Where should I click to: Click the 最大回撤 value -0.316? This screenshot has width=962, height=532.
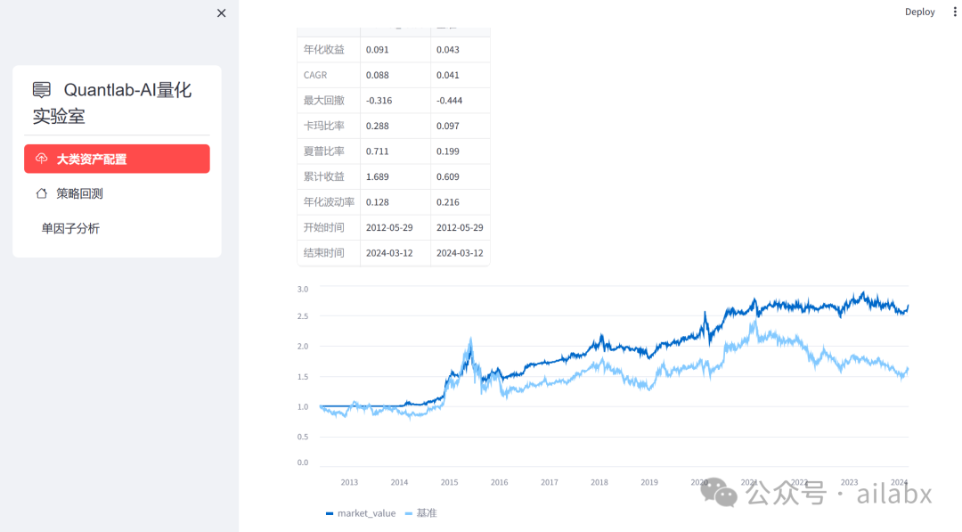point(379,101)
